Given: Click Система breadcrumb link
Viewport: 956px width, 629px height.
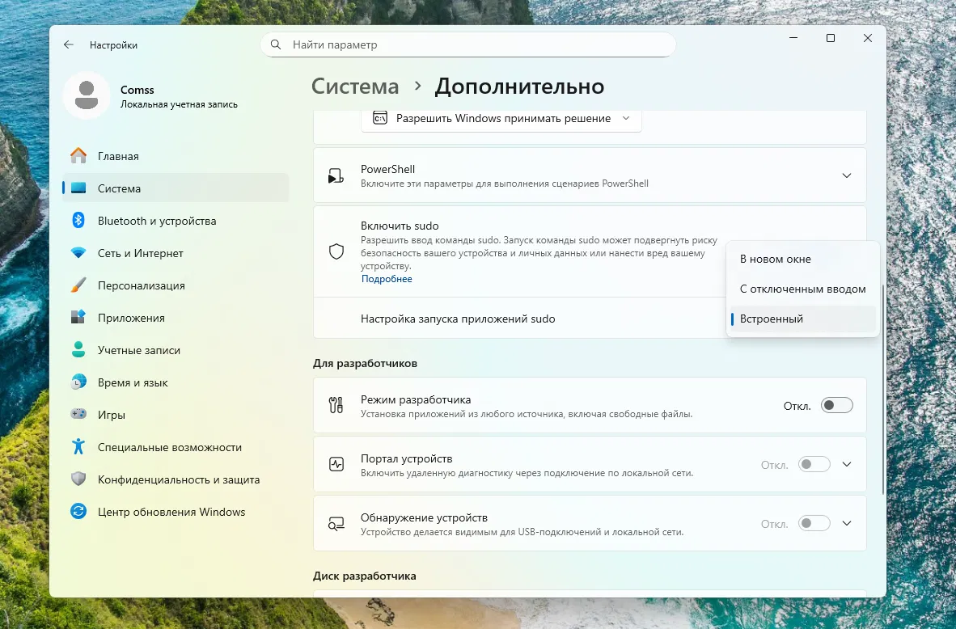Looking at the screenshot, I should point(355,86).
